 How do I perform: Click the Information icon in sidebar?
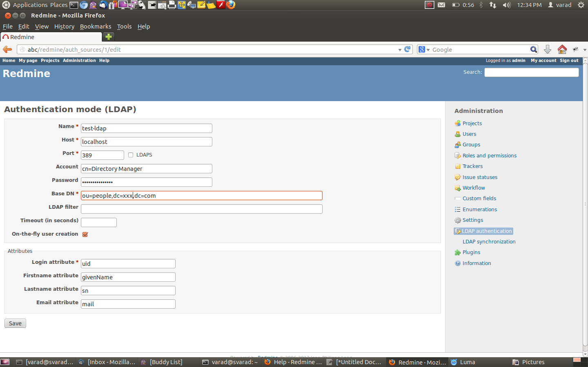click(458, 263)
